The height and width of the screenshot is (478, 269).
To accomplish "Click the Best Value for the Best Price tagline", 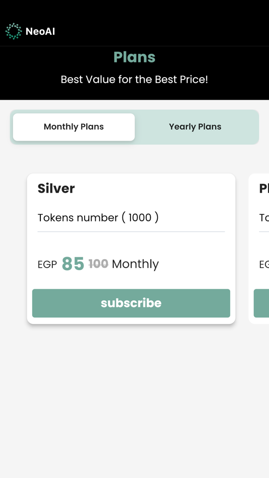I will [134, 79].
